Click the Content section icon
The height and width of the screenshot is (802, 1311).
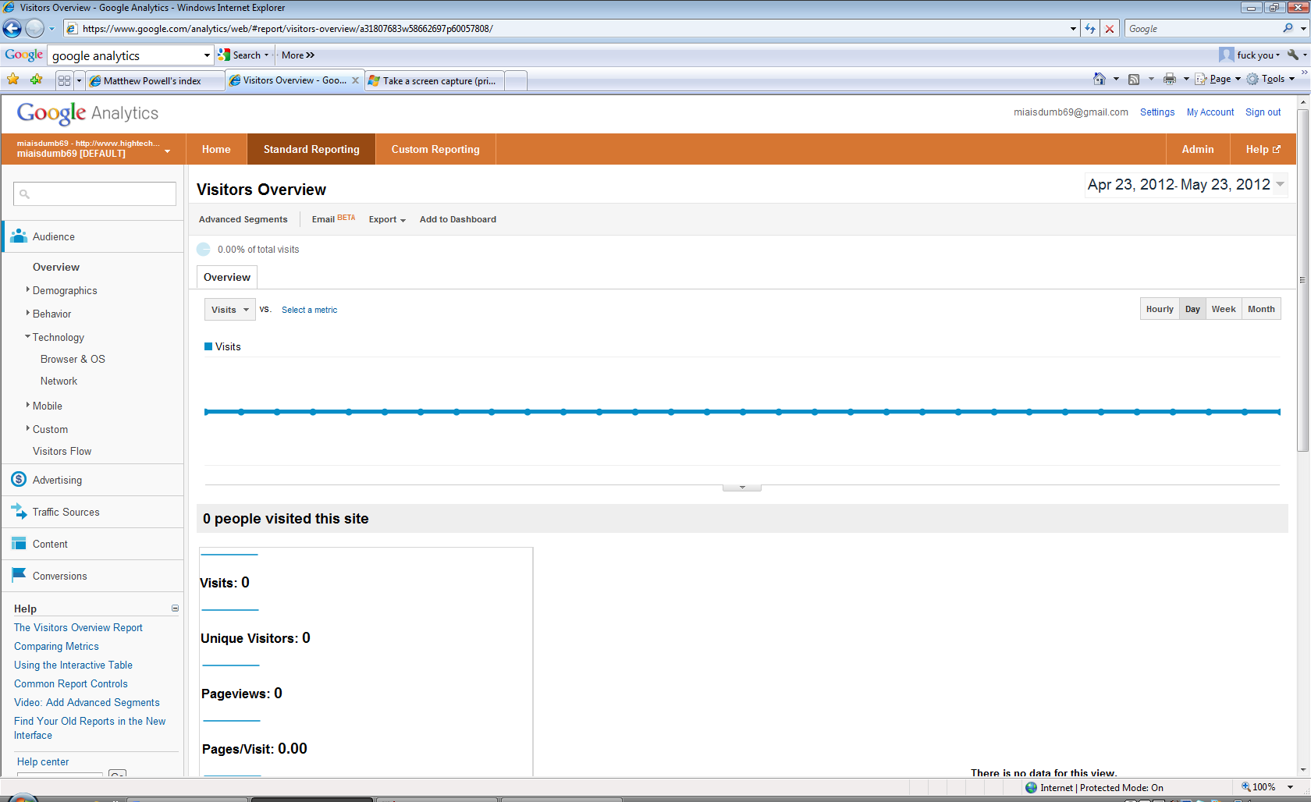click(x=19, y=544)
